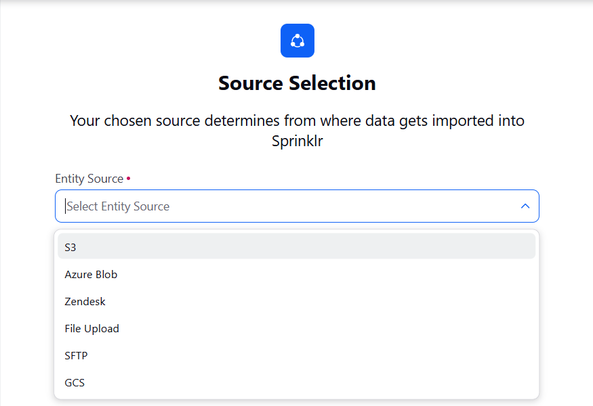Click the highlighted first dropdown option

(x=297, y=247)
